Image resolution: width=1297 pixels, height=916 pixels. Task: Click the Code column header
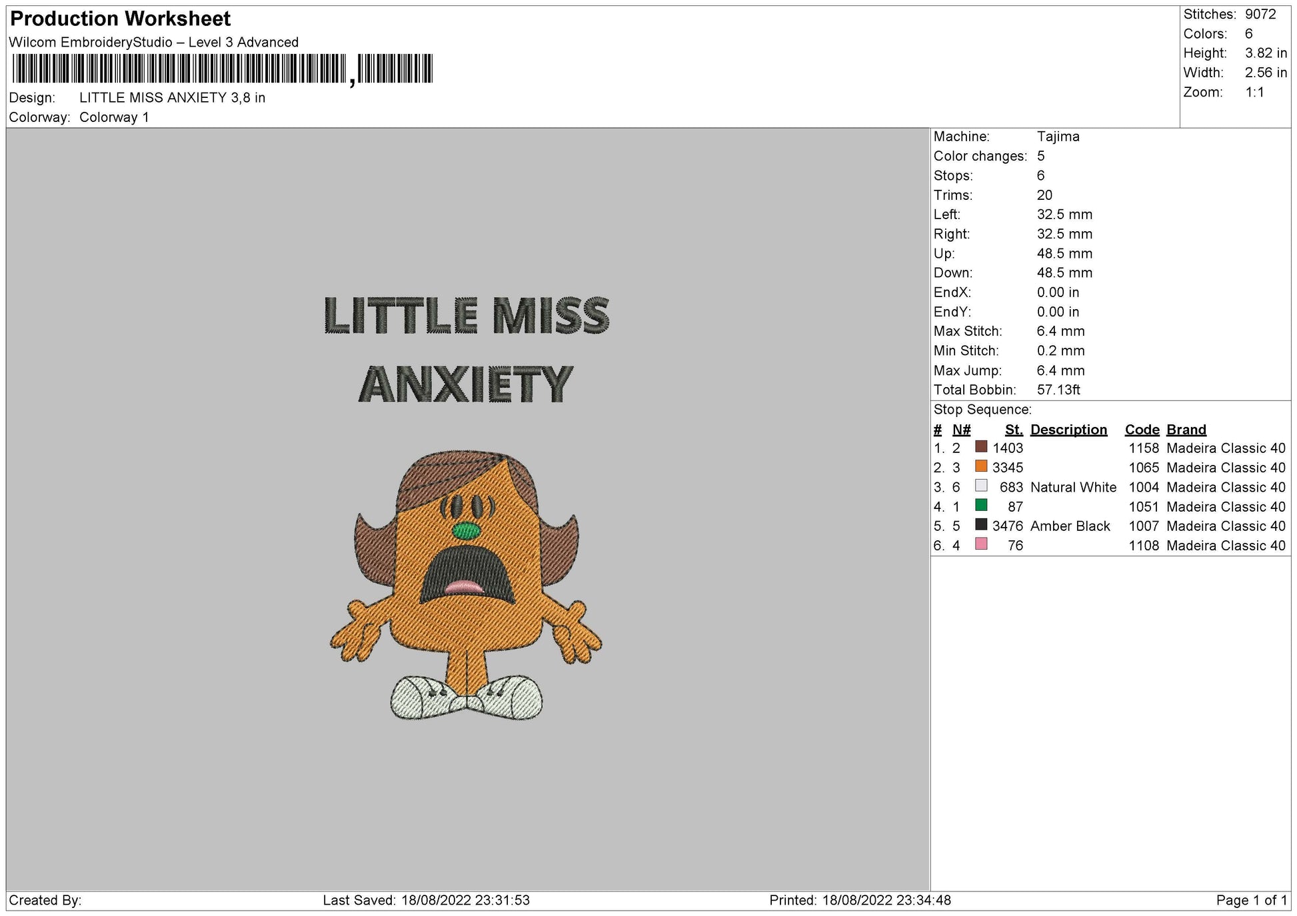[1142, 430]
